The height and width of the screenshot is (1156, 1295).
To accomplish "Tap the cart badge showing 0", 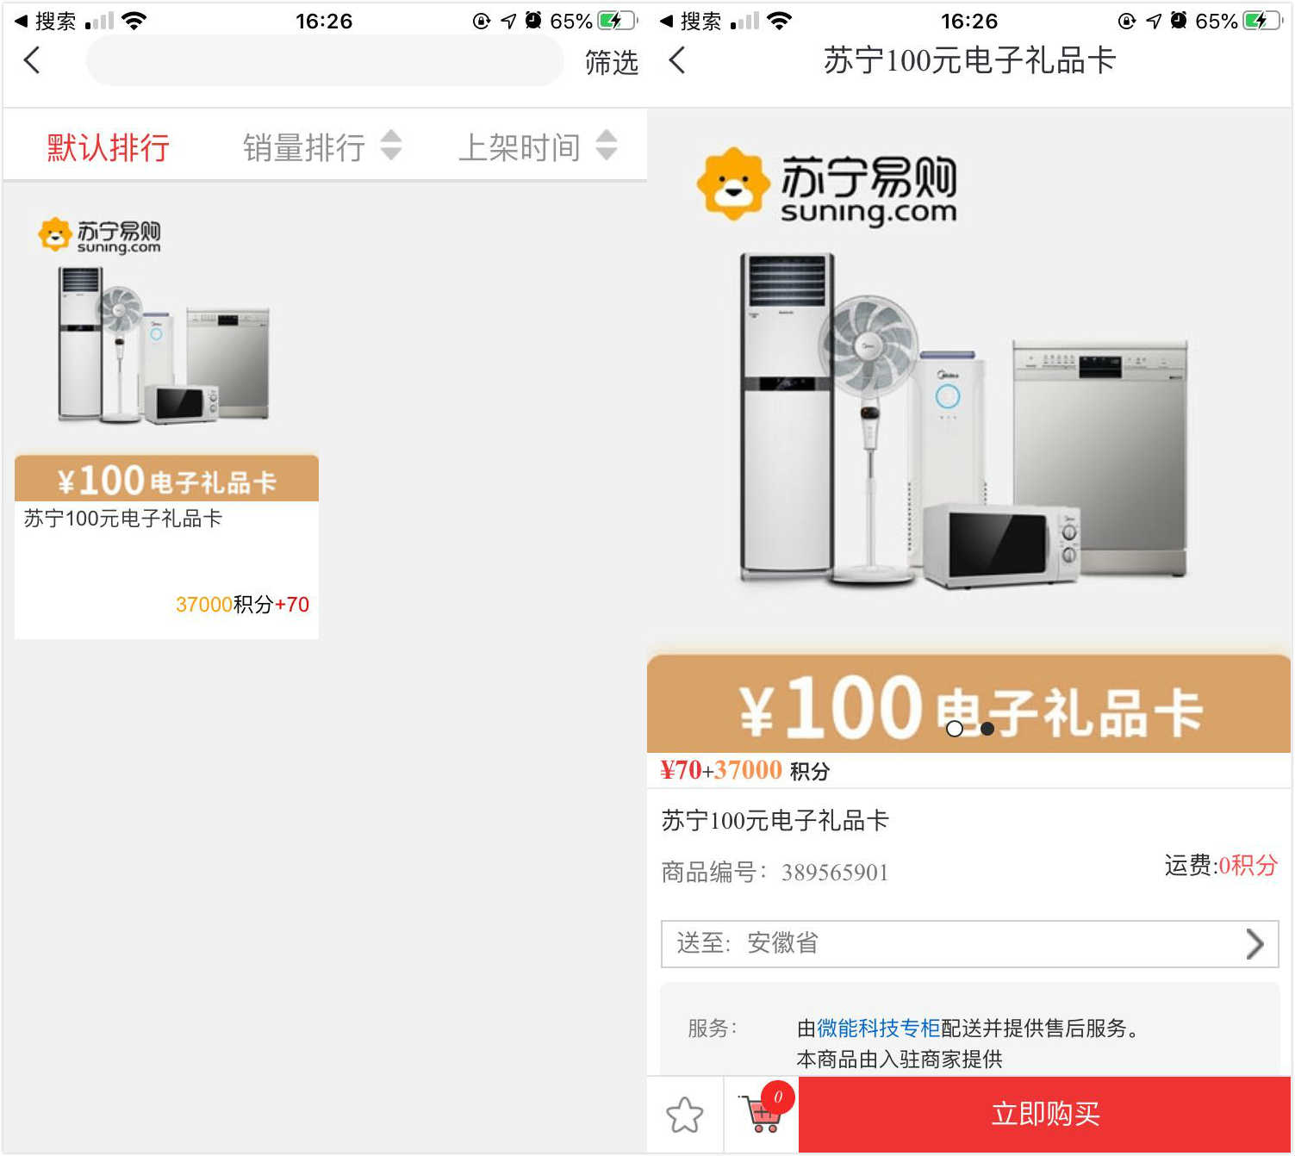I will tap(778, 1097).
